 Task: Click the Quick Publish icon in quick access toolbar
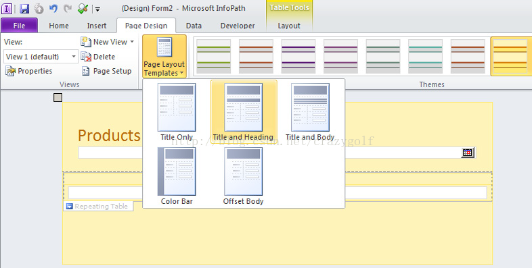(39, 9)
